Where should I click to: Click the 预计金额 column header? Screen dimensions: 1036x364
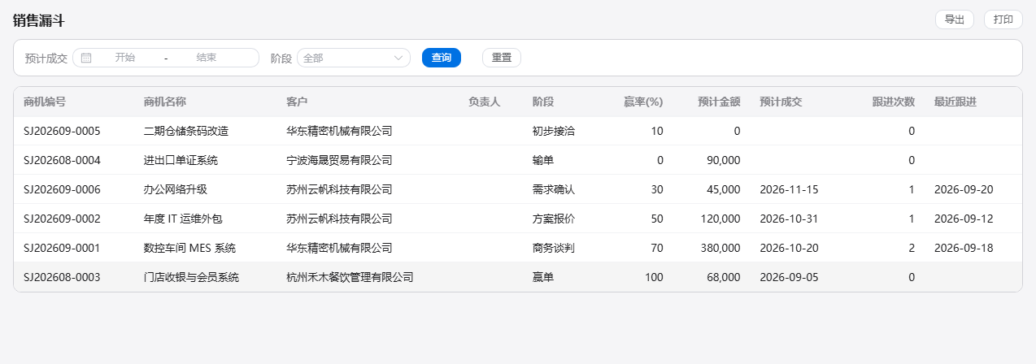(x=719, y=102)
